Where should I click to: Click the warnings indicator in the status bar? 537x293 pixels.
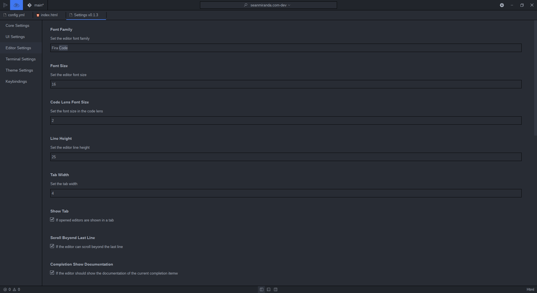click(16, 289)
